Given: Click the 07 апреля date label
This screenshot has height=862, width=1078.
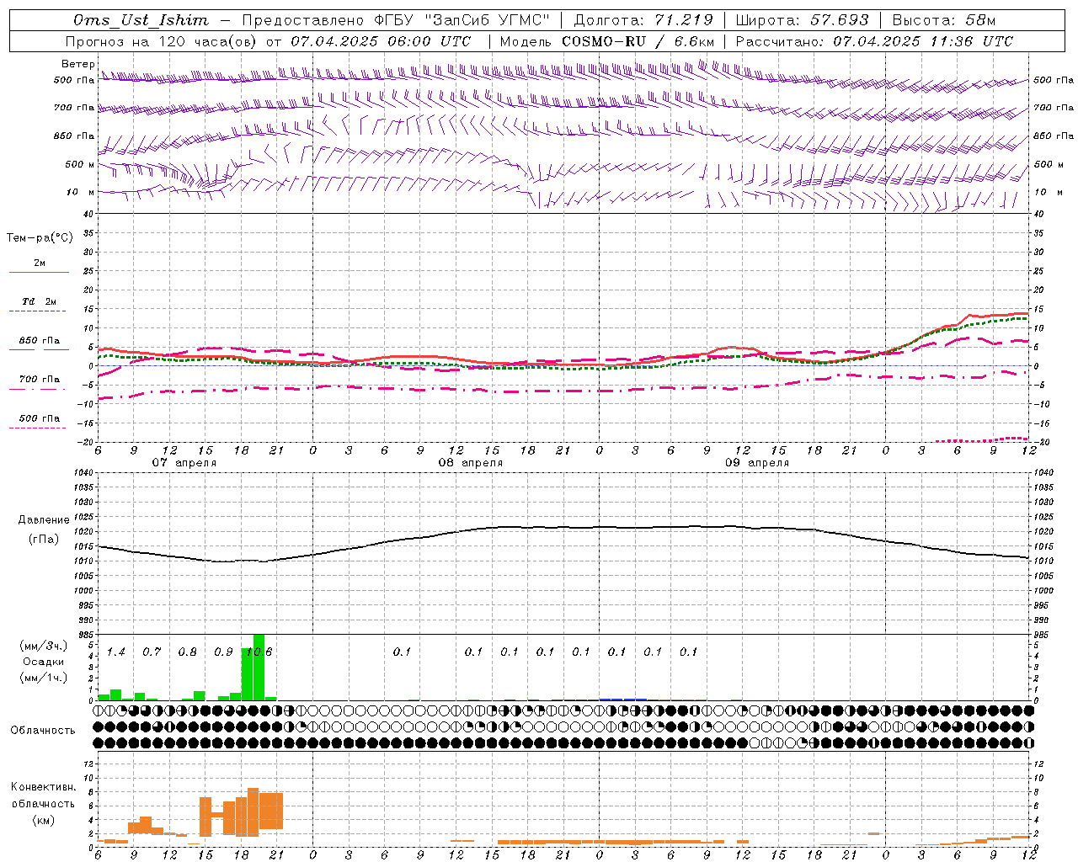Looking at the screenshot, I should [184, 463].
